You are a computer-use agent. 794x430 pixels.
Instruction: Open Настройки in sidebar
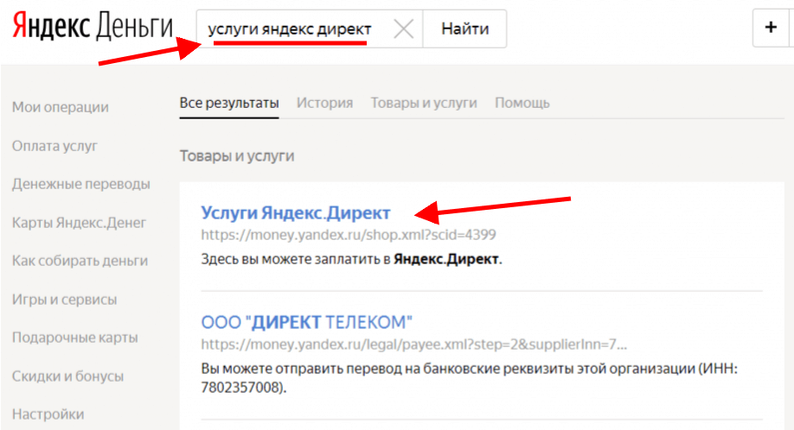pyautogui.click(x=48, y=414)
